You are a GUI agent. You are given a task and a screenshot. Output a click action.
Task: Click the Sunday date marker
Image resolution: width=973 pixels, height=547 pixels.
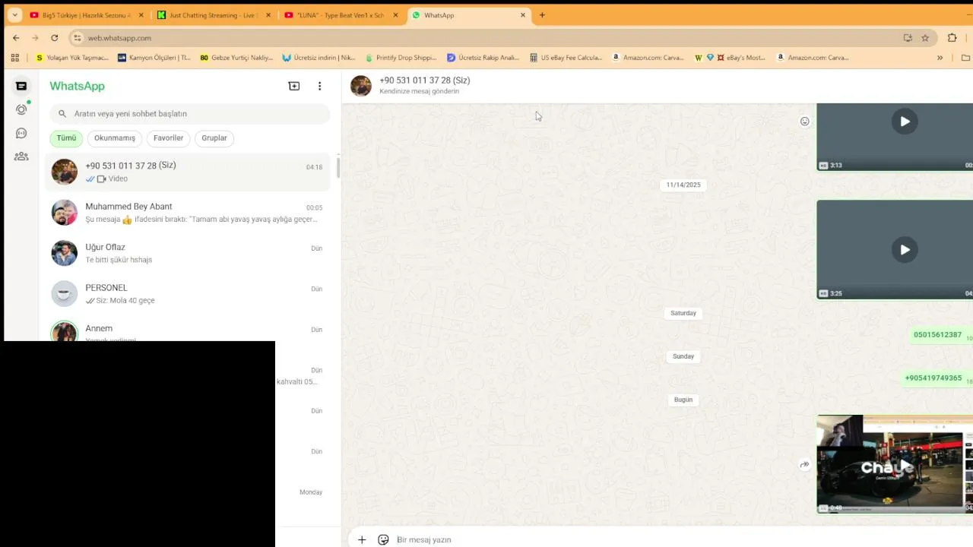coord(683,356)
